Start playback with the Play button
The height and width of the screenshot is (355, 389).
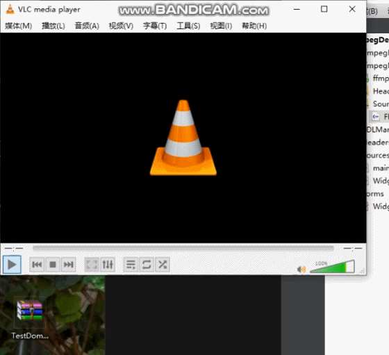pos(12,265)
